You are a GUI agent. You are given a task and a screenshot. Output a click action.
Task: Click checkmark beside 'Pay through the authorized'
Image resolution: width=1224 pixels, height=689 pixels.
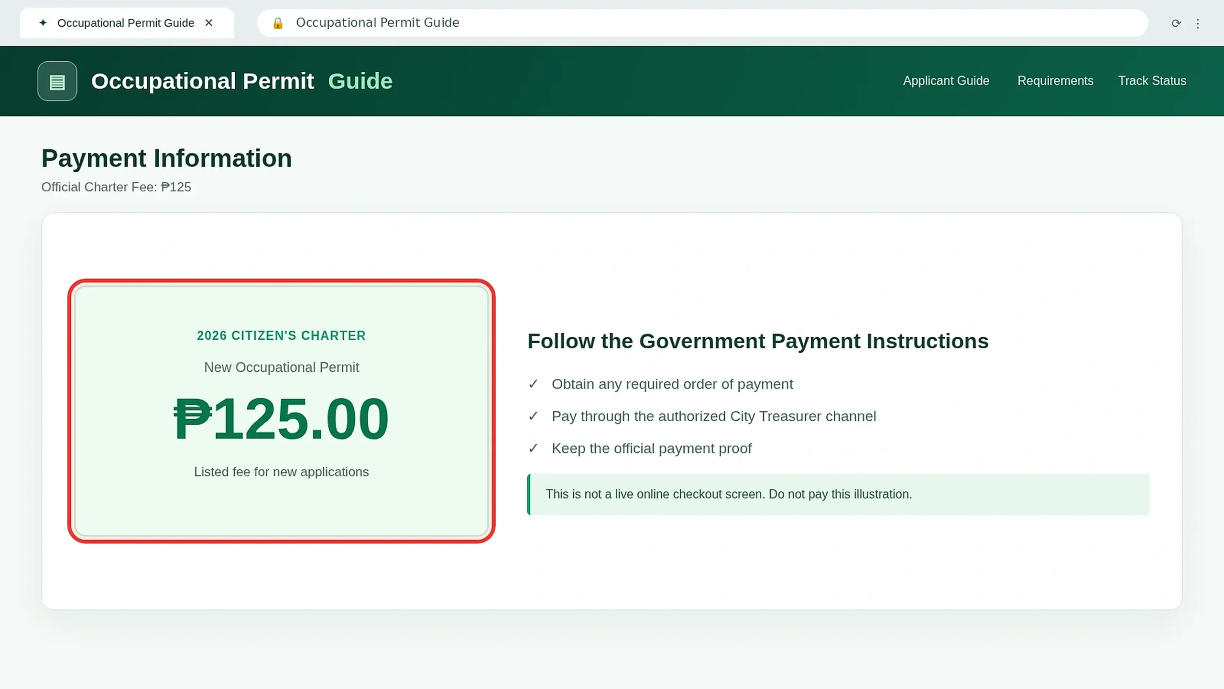tap(534, 416)
